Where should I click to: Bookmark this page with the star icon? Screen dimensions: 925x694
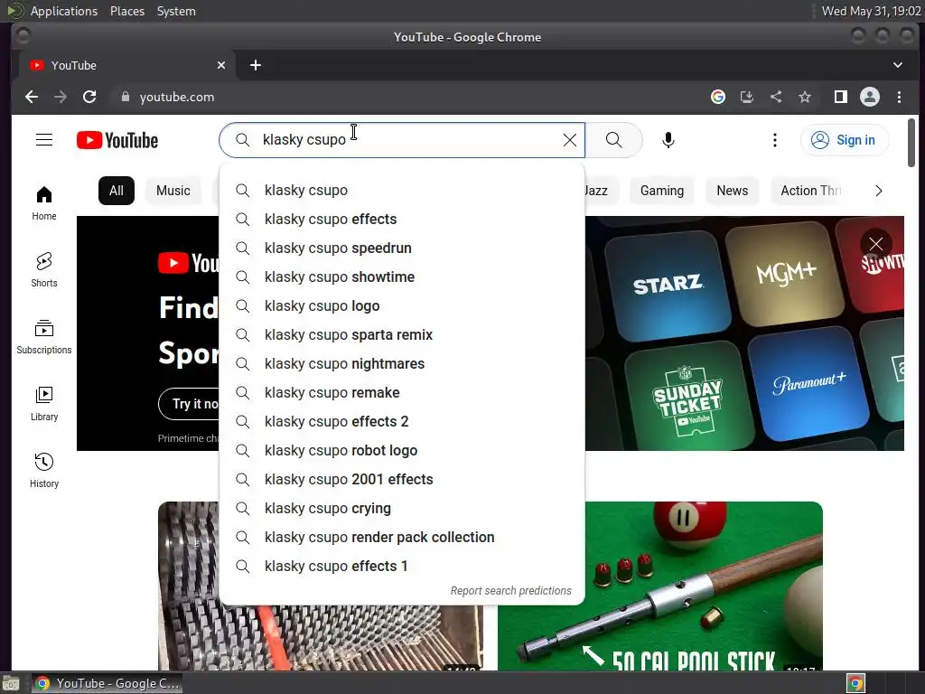[x=805, y=97]
